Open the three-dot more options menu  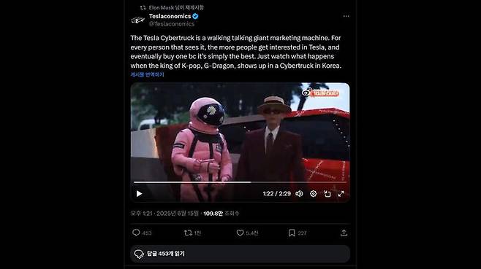[x=346, y=16]
